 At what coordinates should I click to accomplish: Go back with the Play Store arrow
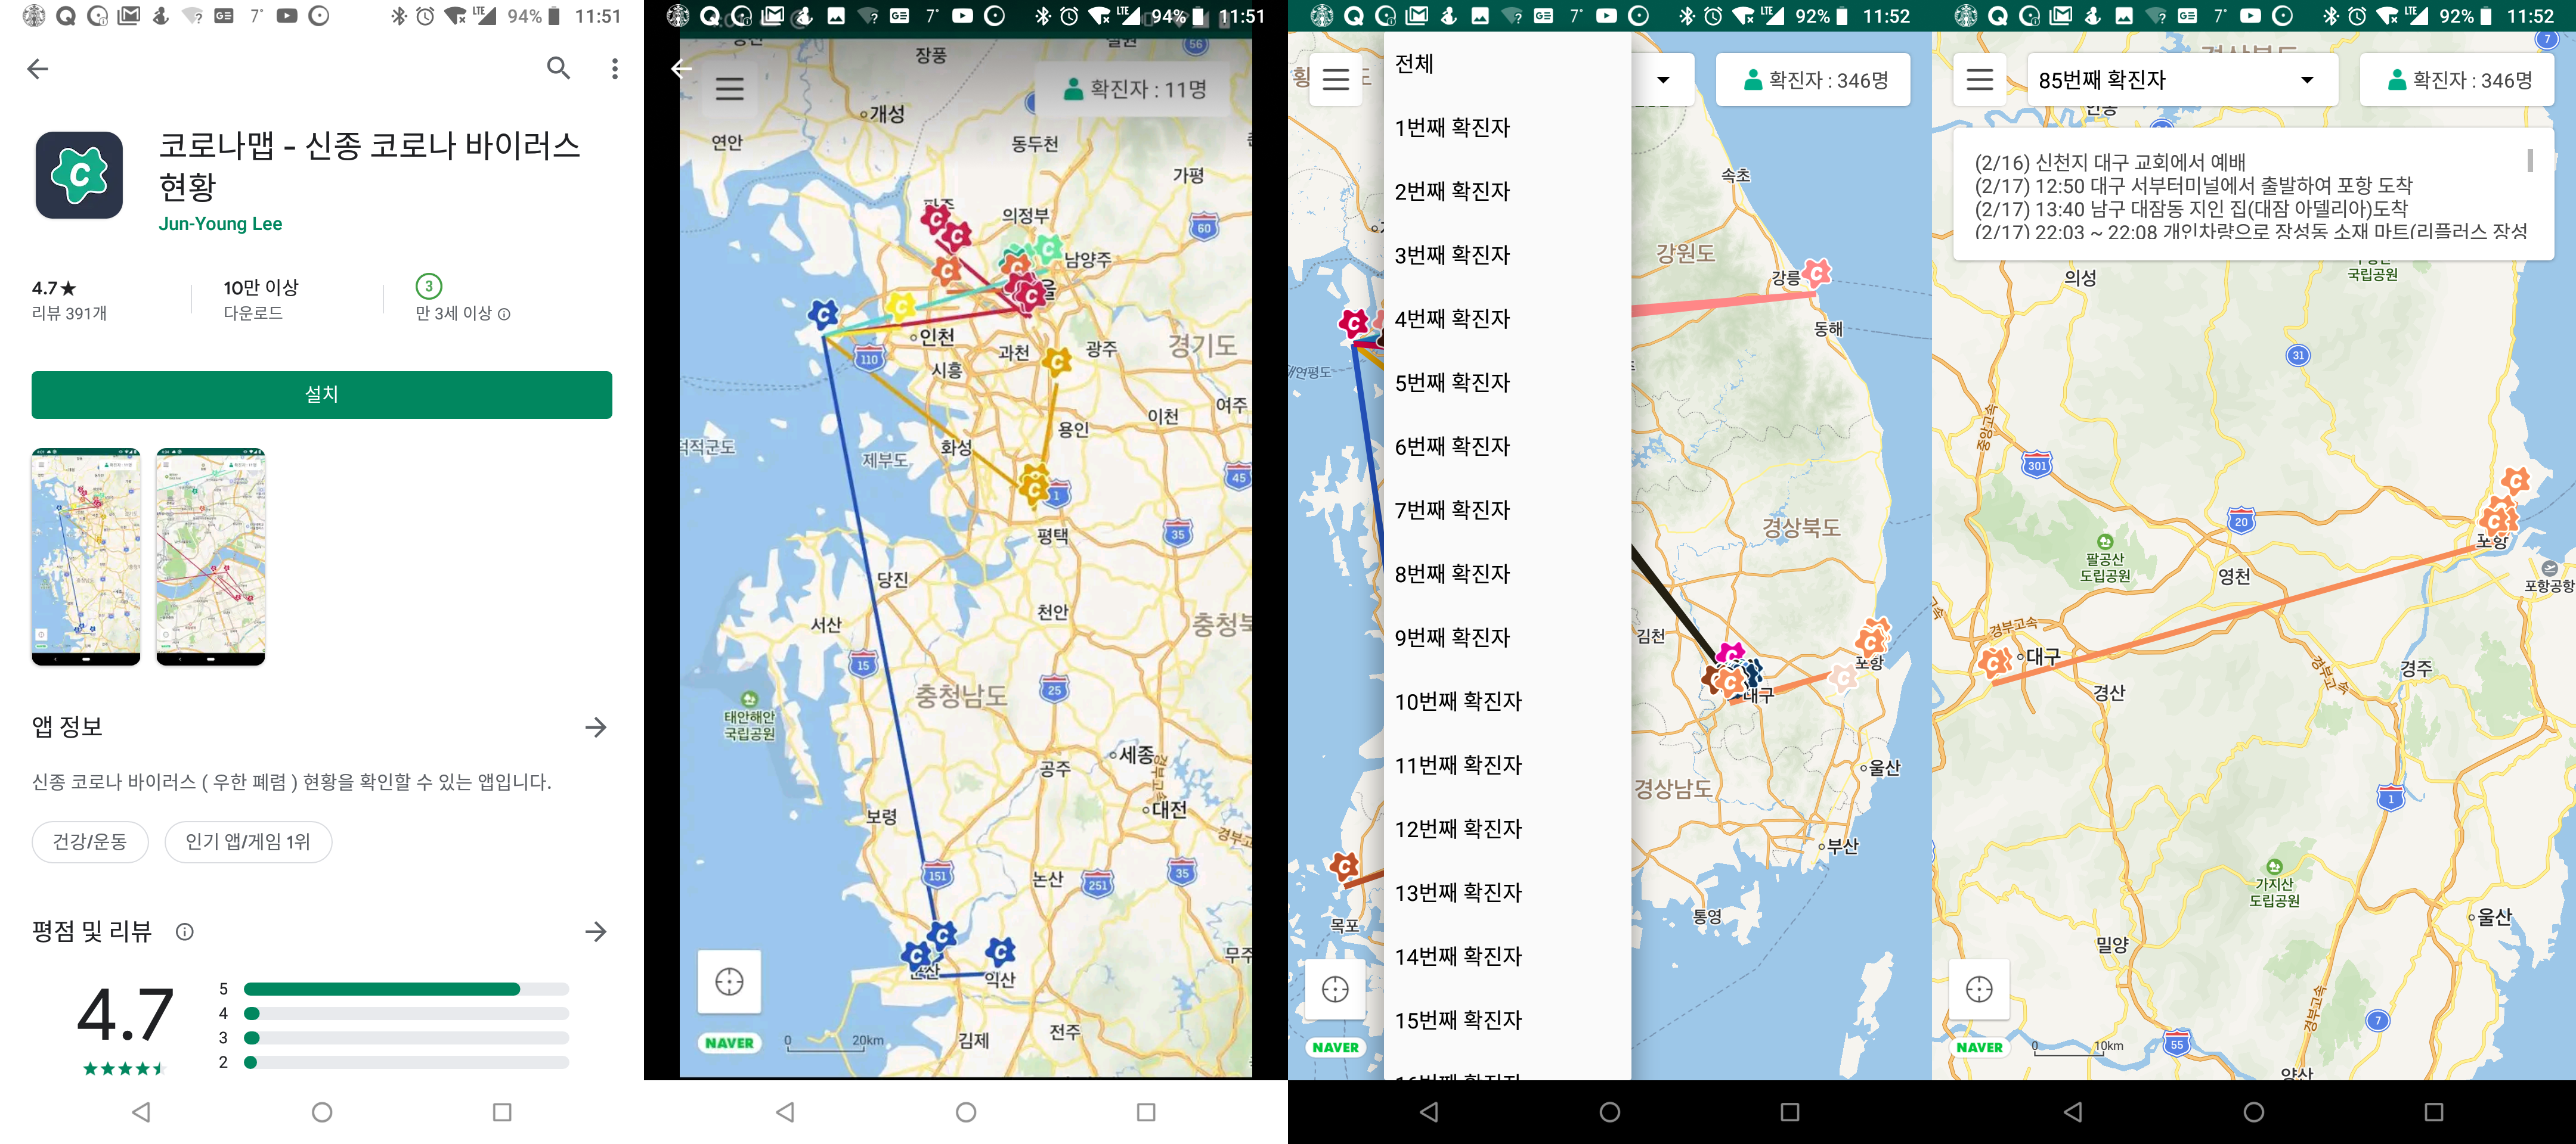[x=38, y=68]
